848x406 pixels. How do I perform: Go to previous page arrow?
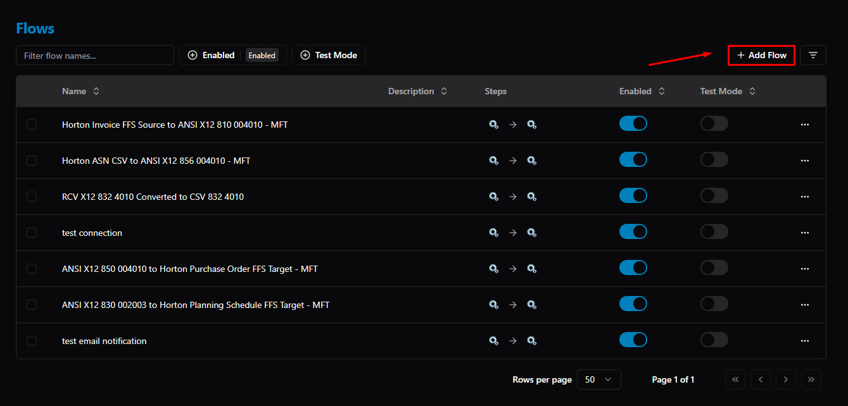(761, 379)
